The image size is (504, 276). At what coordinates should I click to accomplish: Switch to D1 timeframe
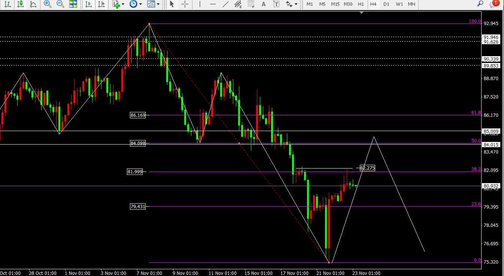(386, 4)
